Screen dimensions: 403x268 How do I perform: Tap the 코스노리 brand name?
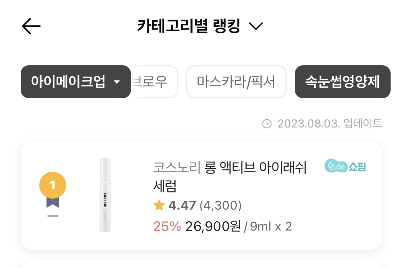[x=177, y=168]
